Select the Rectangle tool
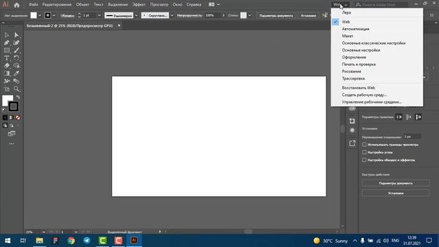 pos(7,50)
